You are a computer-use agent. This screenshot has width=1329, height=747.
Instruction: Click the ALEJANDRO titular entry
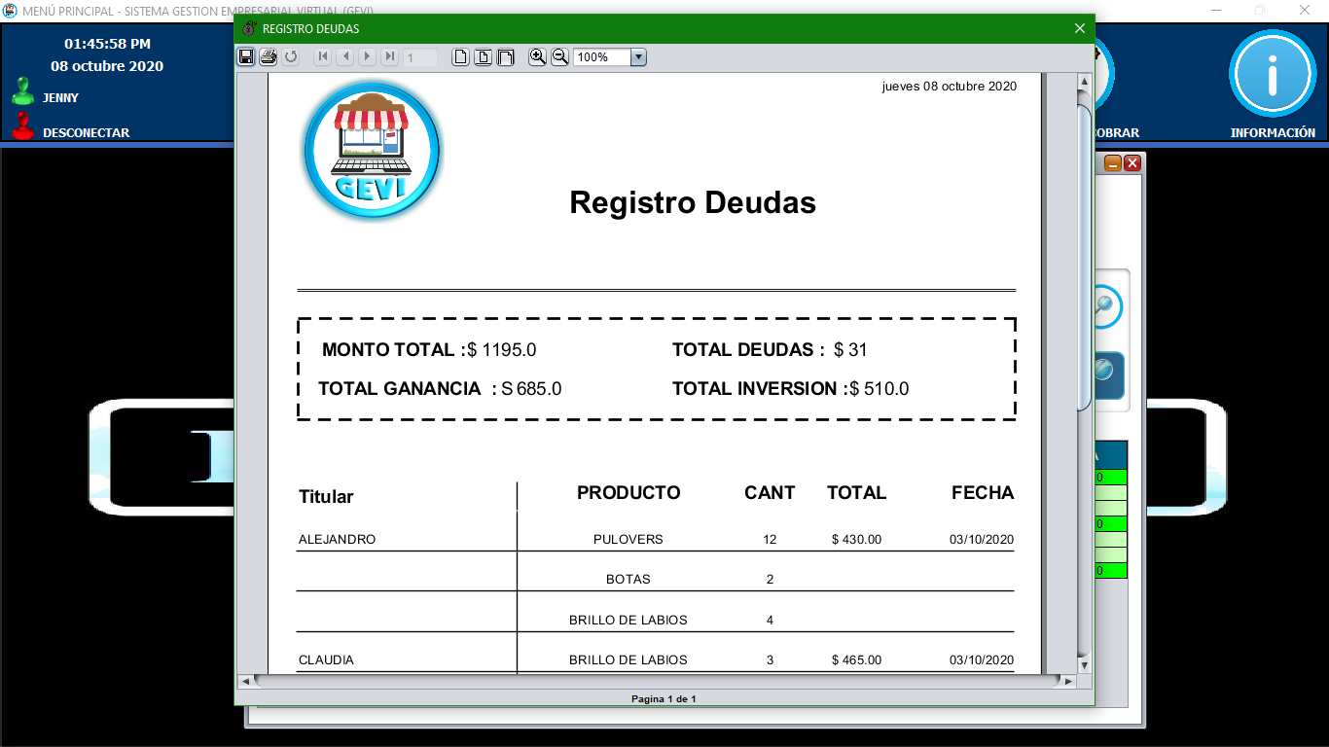click(337, 540)
